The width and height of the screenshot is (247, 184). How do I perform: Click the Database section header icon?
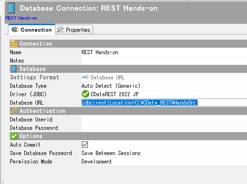point(14,69)
